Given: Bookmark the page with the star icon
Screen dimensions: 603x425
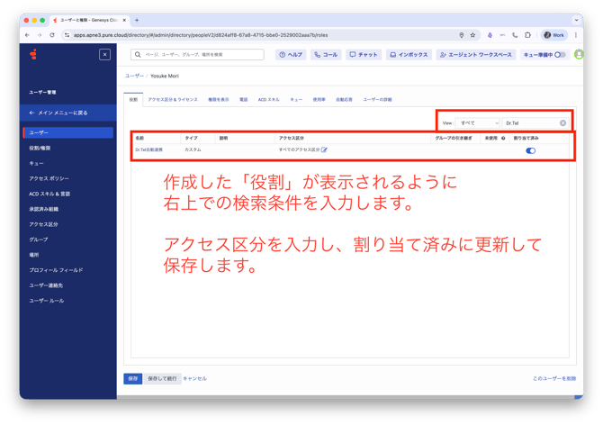Looking at the screenshot, I should (x=472, y=35).
